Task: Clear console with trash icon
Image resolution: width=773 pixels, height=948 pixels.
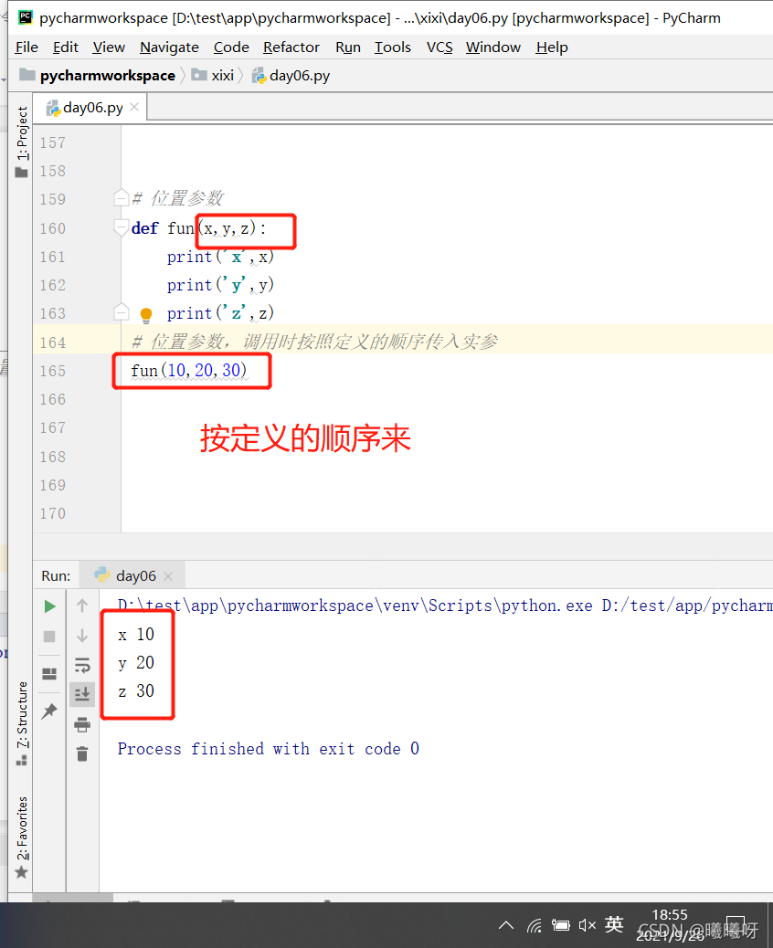Action: 82,753
